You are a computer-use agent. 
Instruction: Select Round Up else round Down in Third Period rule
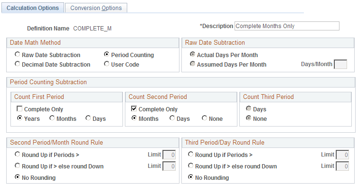point(191,166)
